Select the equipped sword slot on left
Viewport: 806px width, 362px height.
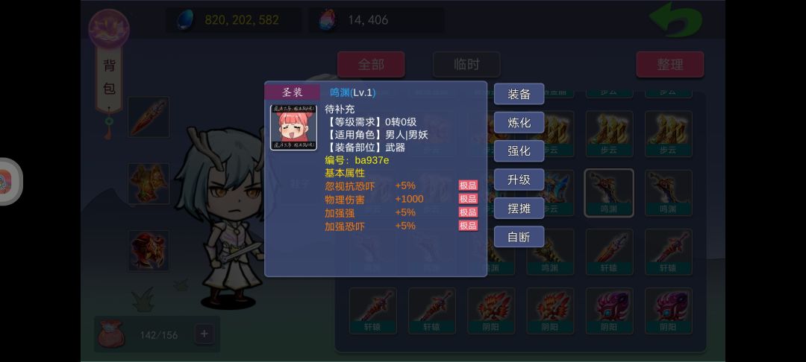(149, 117)
